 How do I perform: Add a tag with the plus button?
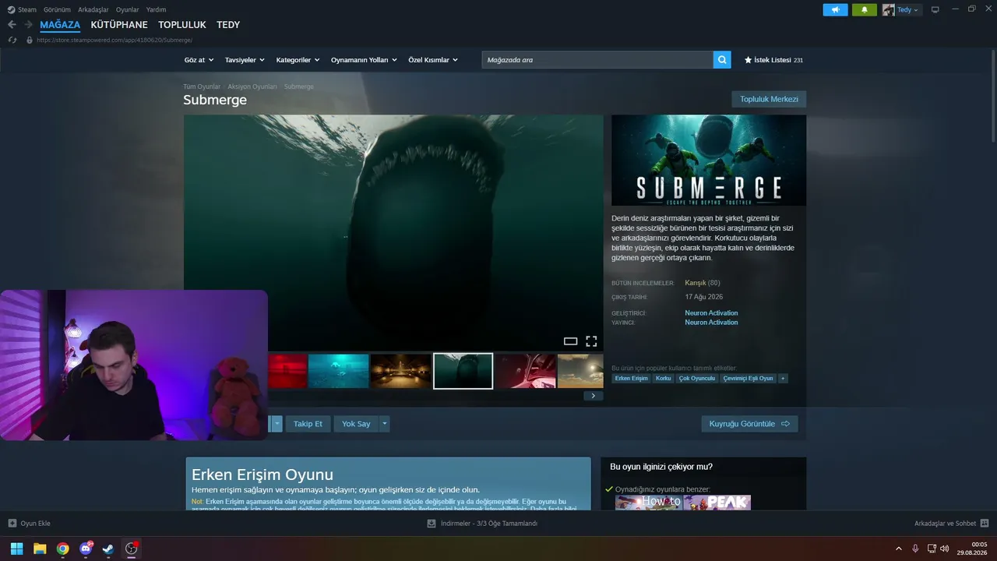[x=783, y=379]
